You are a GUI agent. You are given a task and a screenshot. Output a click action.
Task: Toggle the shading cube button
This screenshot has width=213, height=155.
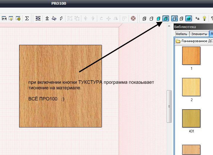point(189,18)
